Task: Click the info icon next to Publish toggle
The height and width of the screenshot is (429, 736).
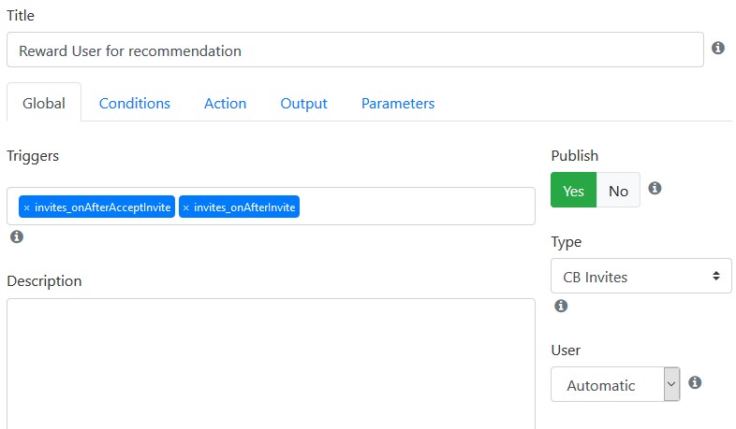Action: (655, 188)
